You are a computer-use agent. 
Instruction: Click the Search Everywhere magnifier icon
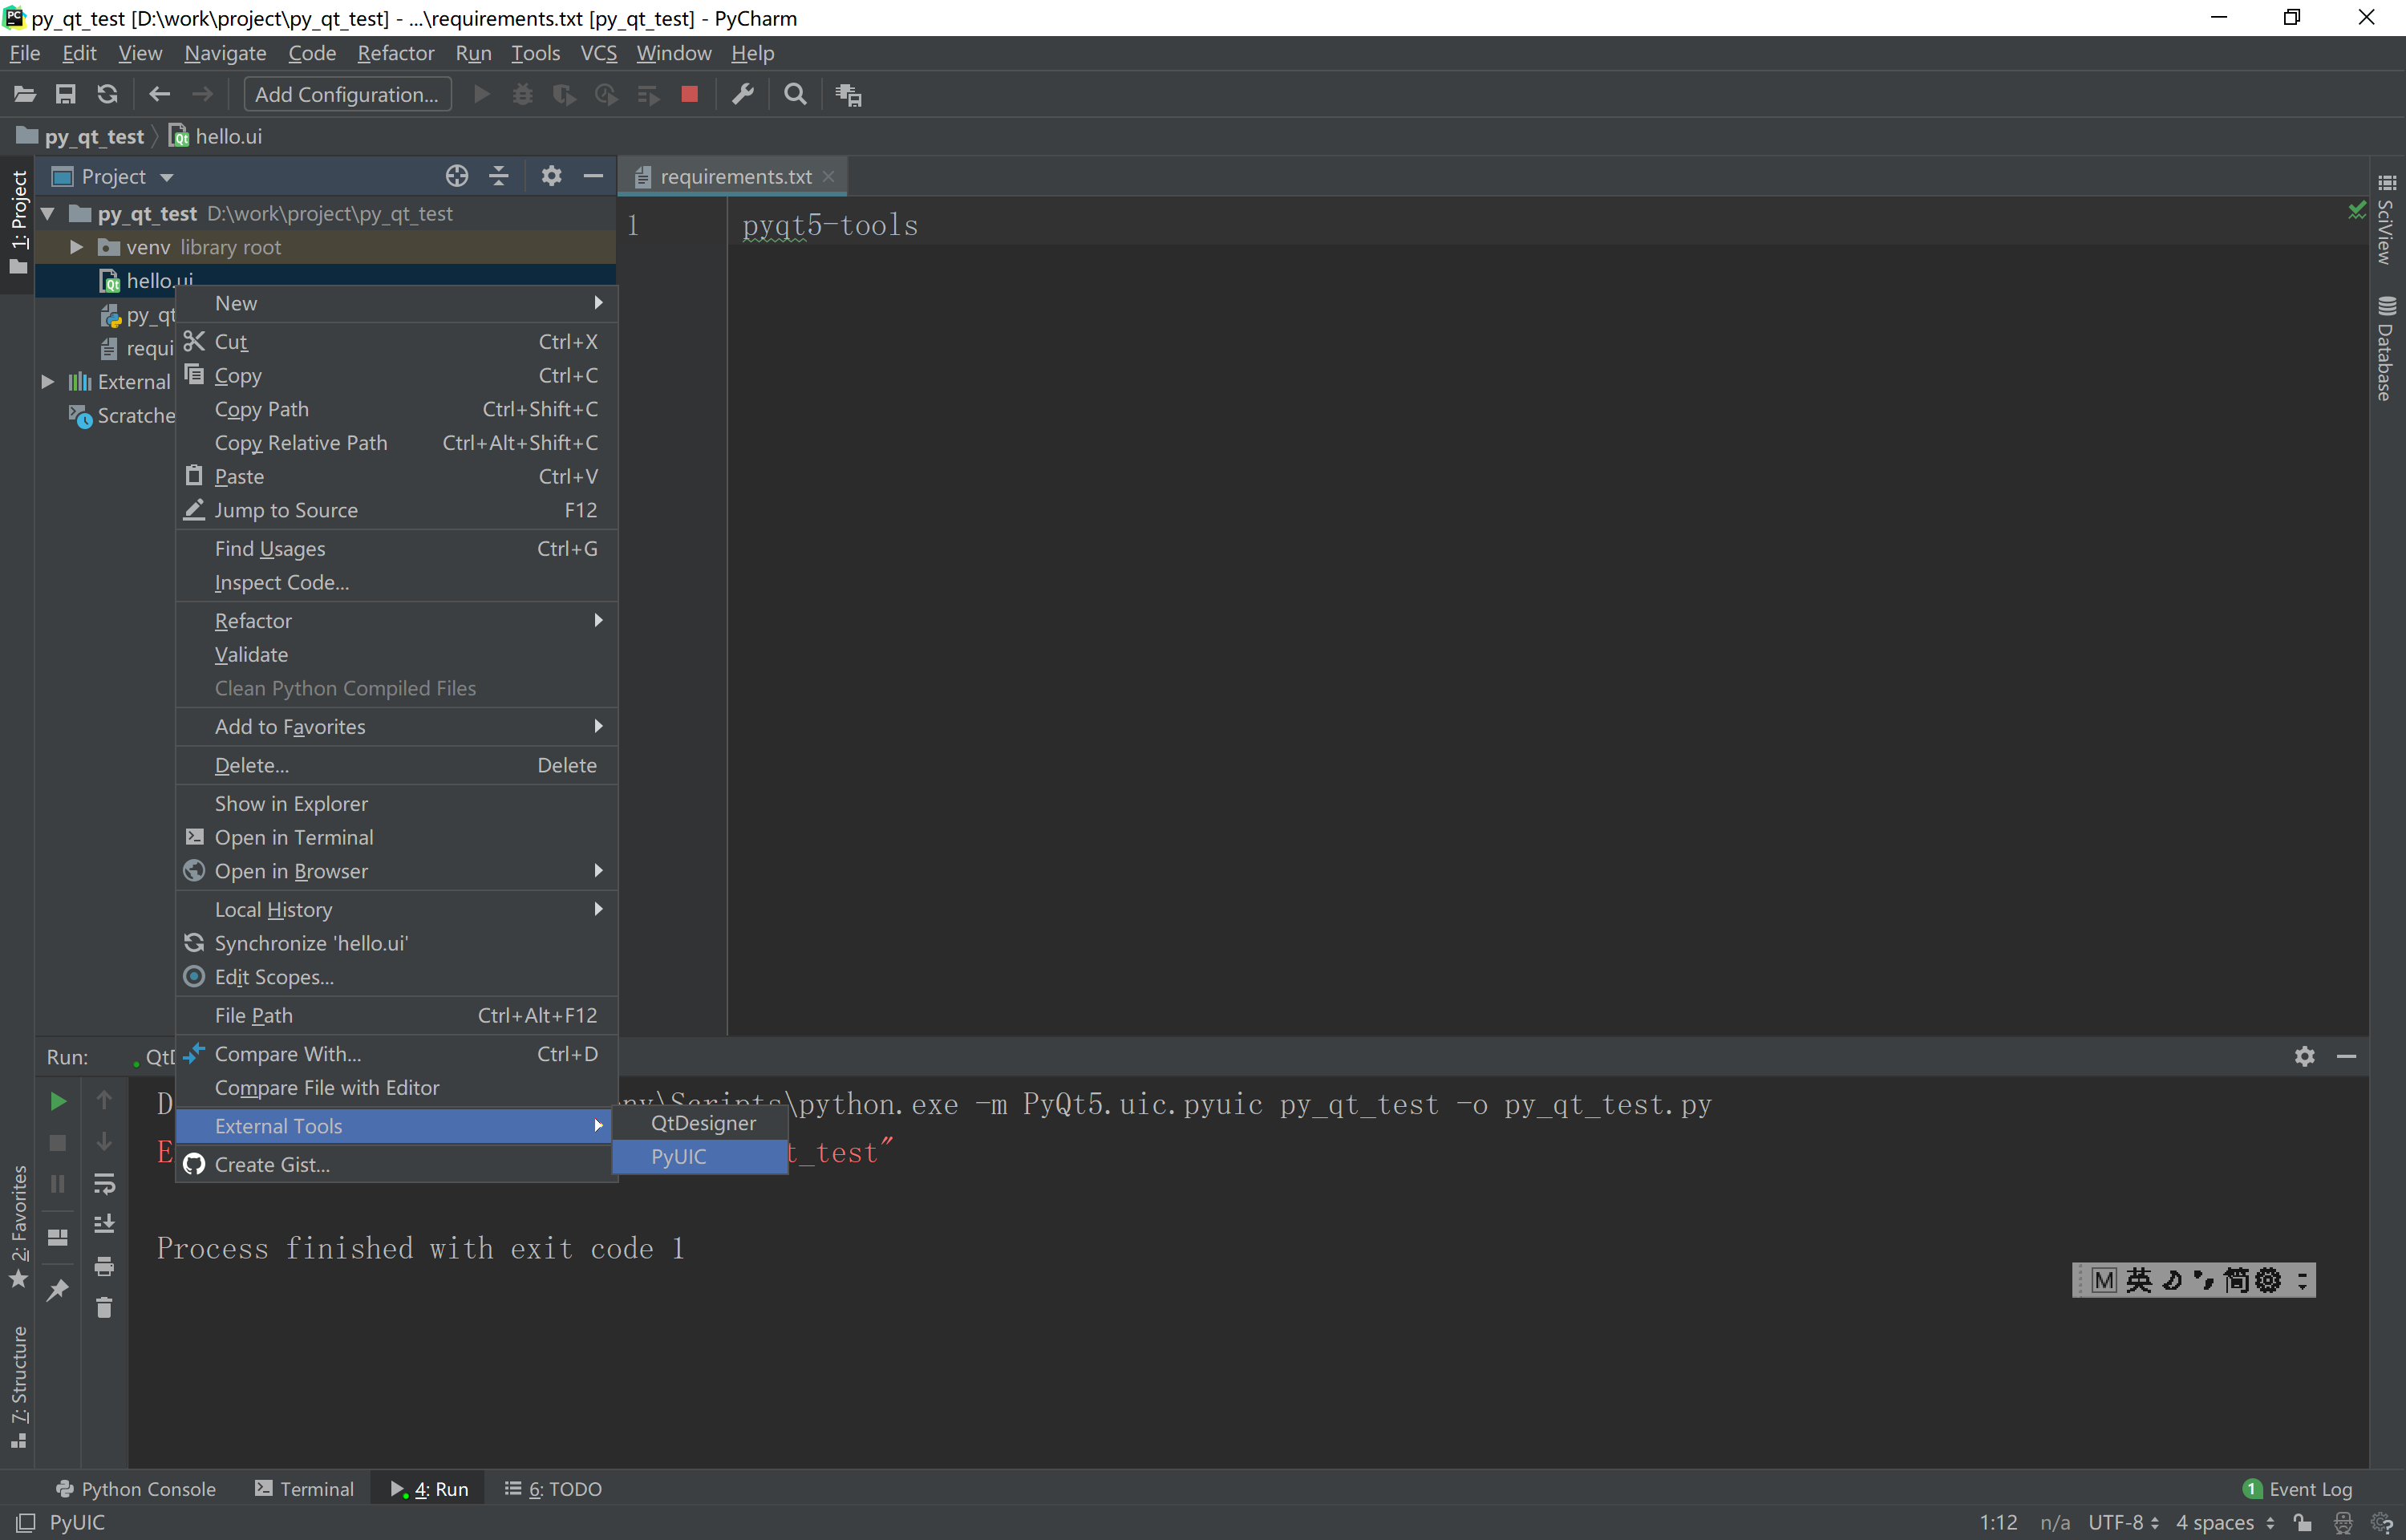pyautogui.click(x=795, y=94)
